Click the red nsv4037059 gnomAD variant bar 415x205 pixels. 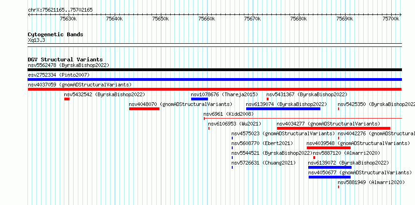[214, 89]
